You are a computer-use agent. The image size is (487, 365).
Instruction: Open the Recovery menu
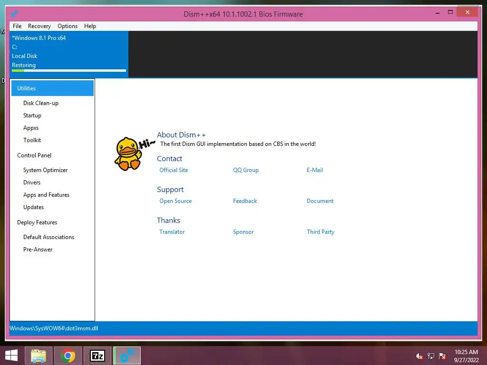tap(39, 26)
